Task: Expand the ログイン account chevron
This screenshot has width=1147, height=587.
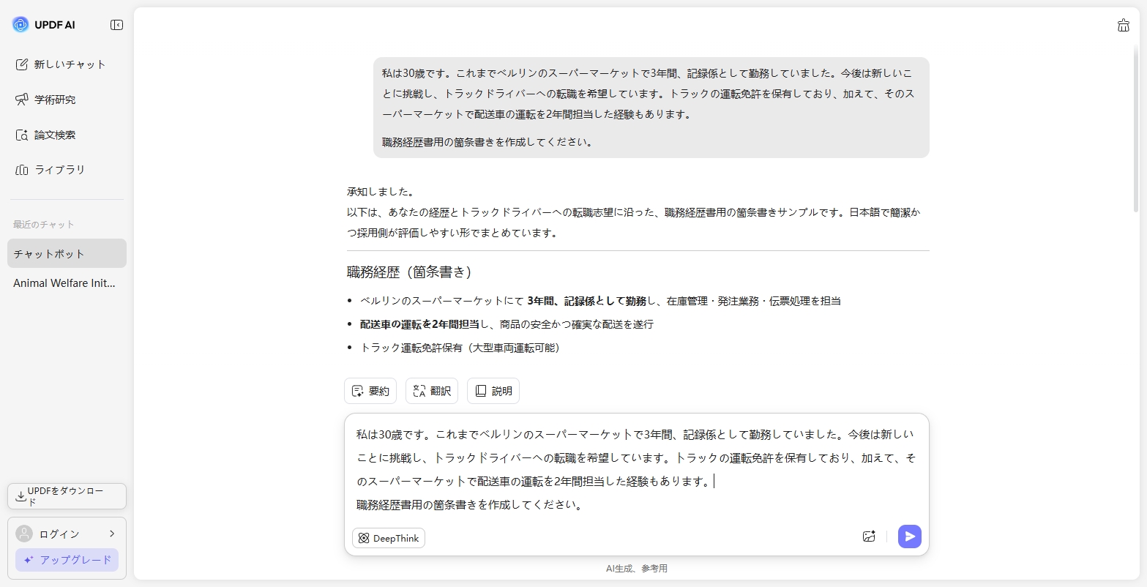Action: [112, 534]
